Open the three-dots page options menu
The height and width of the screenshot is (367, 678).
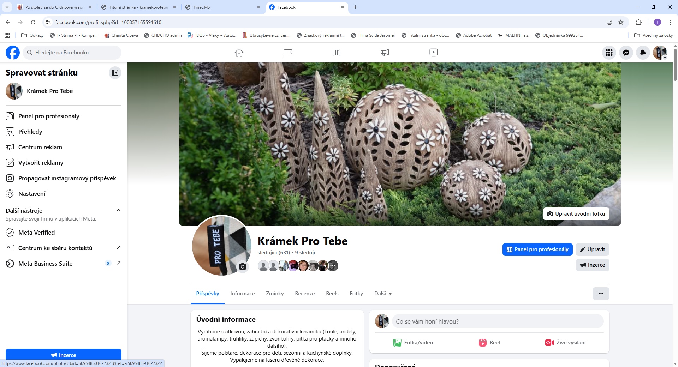point(601,294)
